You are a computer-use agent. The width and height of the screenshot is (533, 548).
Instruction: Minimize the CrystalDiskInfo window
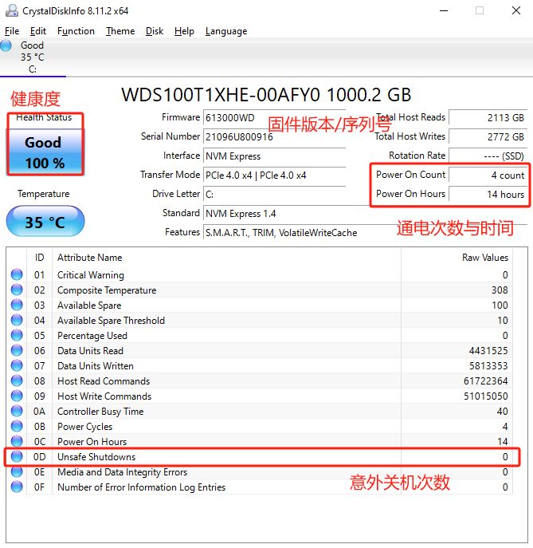click(x=444, y=10)
